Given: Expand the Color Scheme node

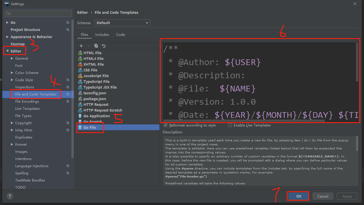Looking at the screenshot, I should [12, 73].
